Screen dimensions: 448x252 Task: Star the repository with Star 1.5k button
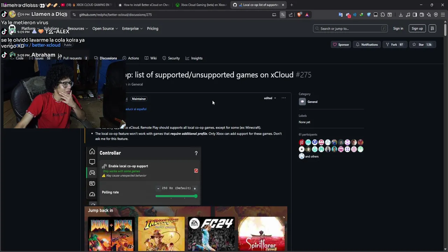[422, 44]
